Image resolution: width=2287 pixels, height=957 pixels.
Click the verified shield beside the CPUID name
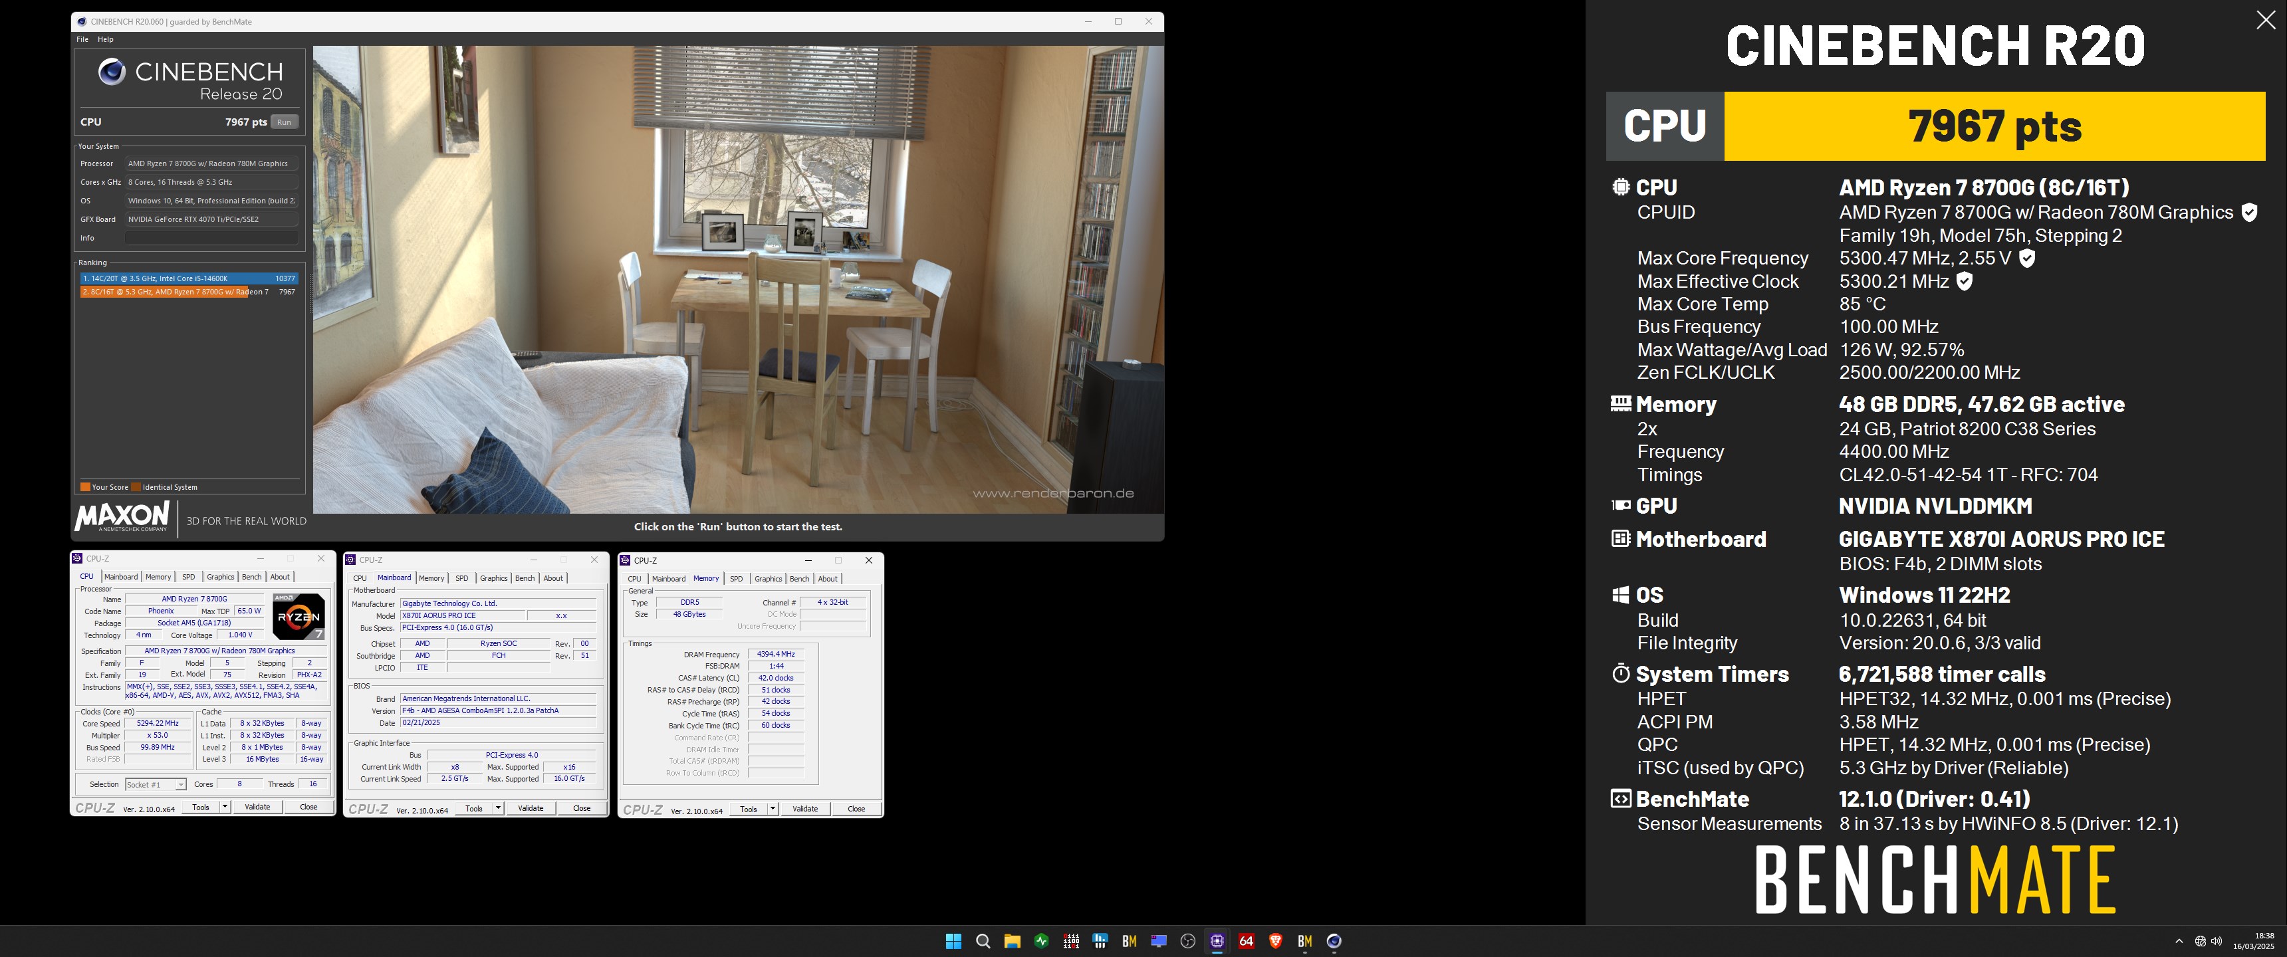point(2249,212)
